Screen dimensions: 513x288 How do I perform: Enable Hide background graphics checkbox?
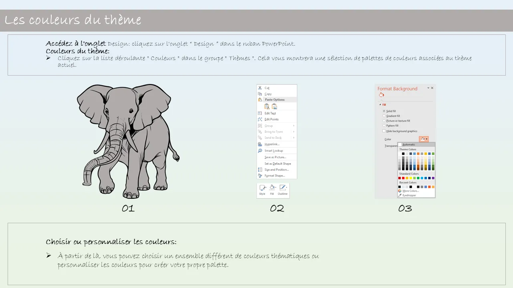coord(384,131)
